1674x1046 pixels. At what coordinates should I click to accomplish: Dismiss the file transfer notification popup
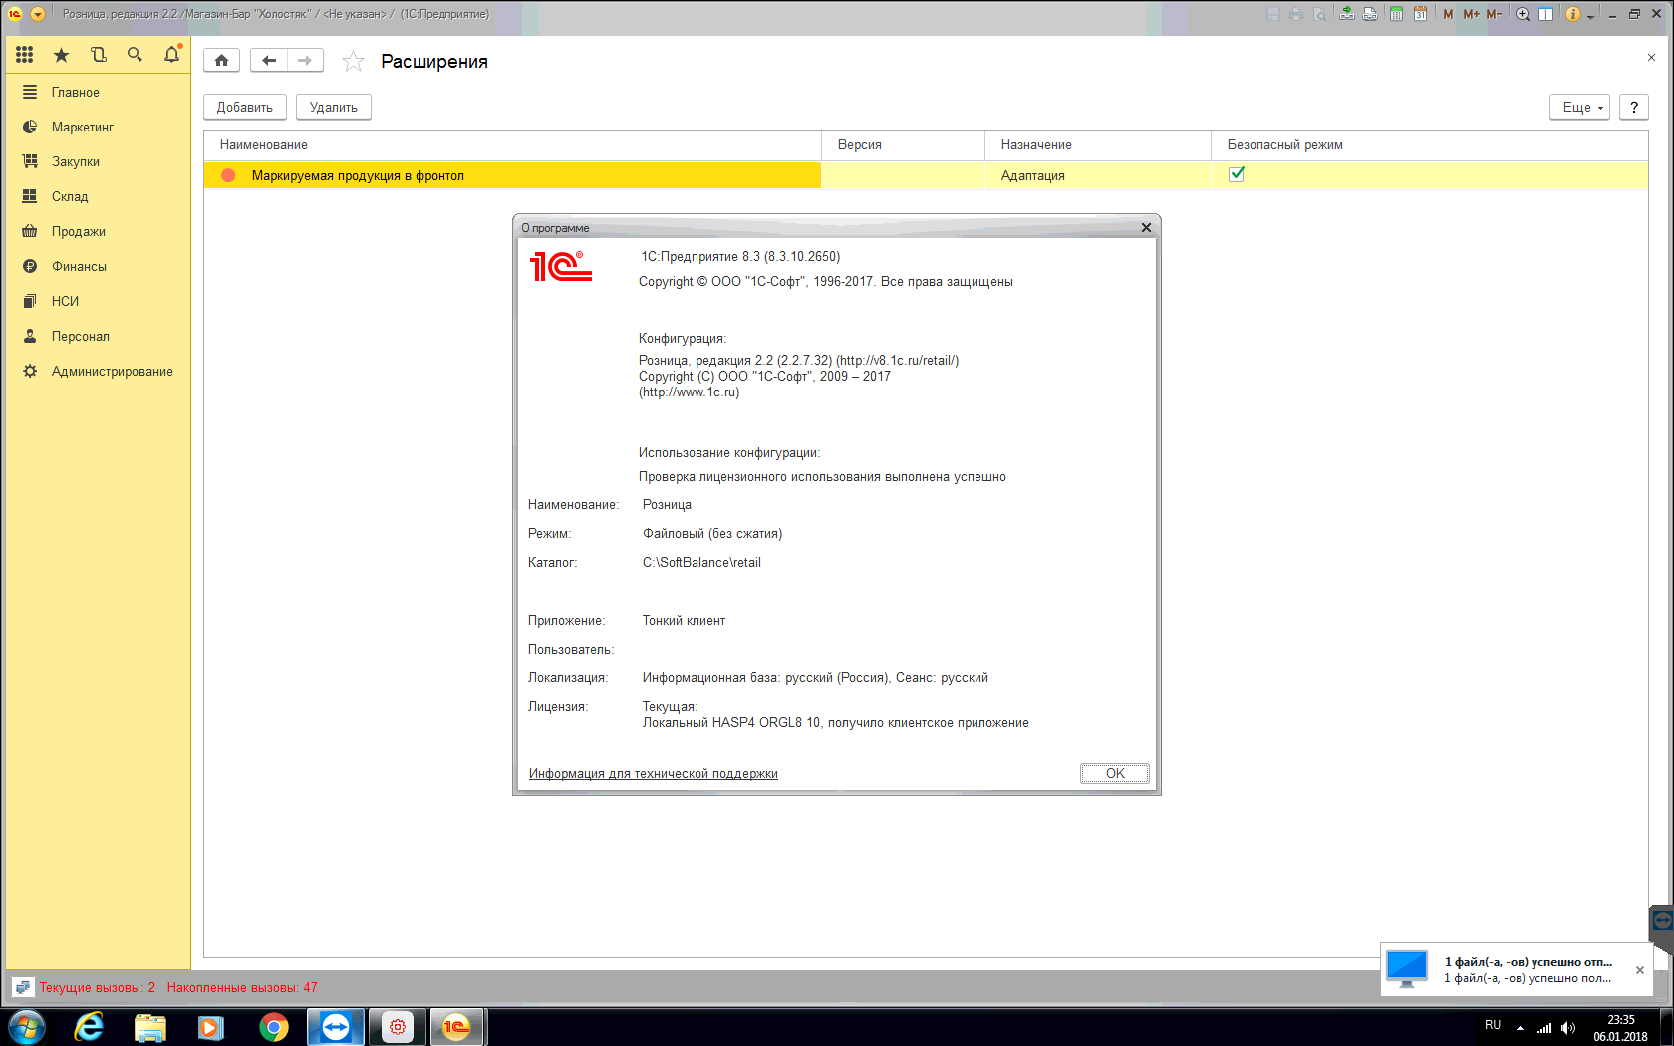pos(1640,970)
